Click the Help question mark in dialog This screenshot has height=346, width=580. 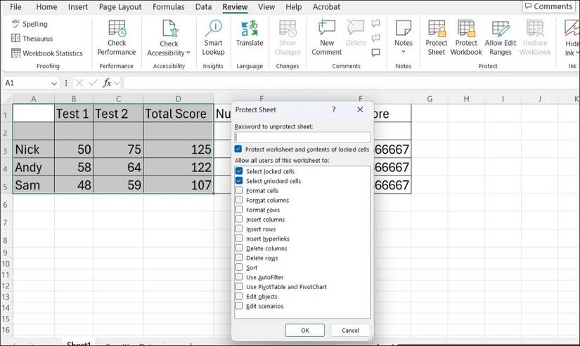pos(334,109)
